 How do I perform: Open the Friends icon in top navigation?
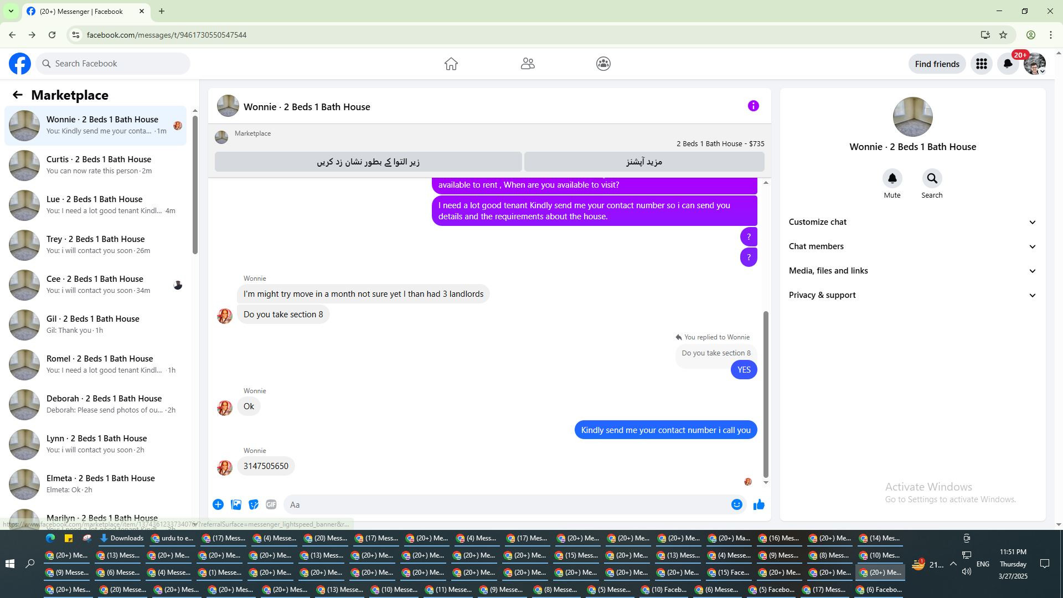point(528,64)
